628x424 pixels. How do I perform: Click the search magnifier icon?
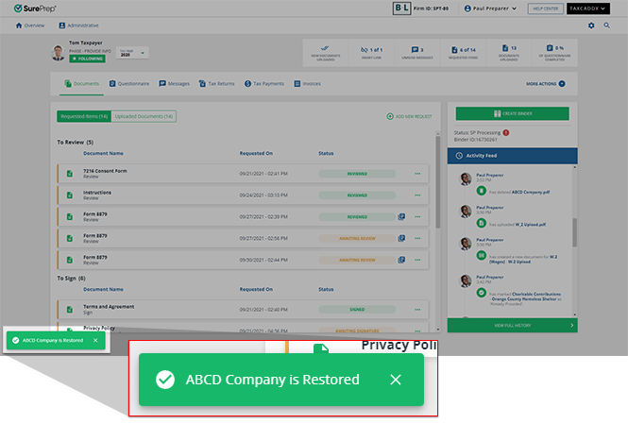pyautogui.click(x=607, y=25)
